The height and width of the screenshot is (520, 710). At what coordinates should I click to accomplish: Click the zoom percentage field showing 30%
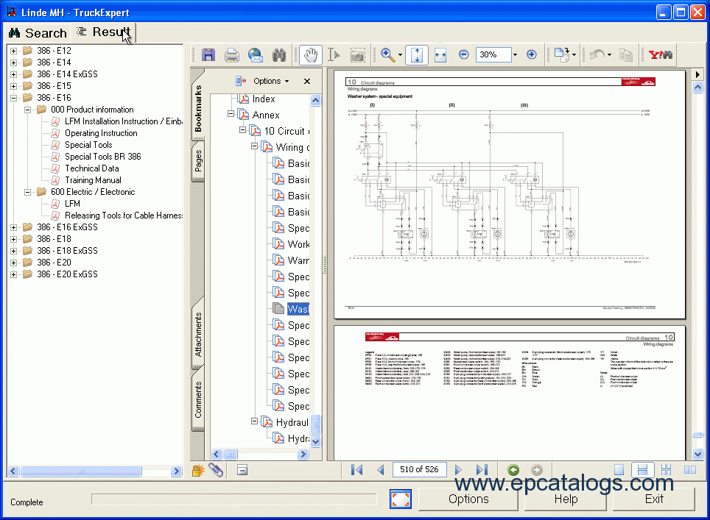coord(493,54)
